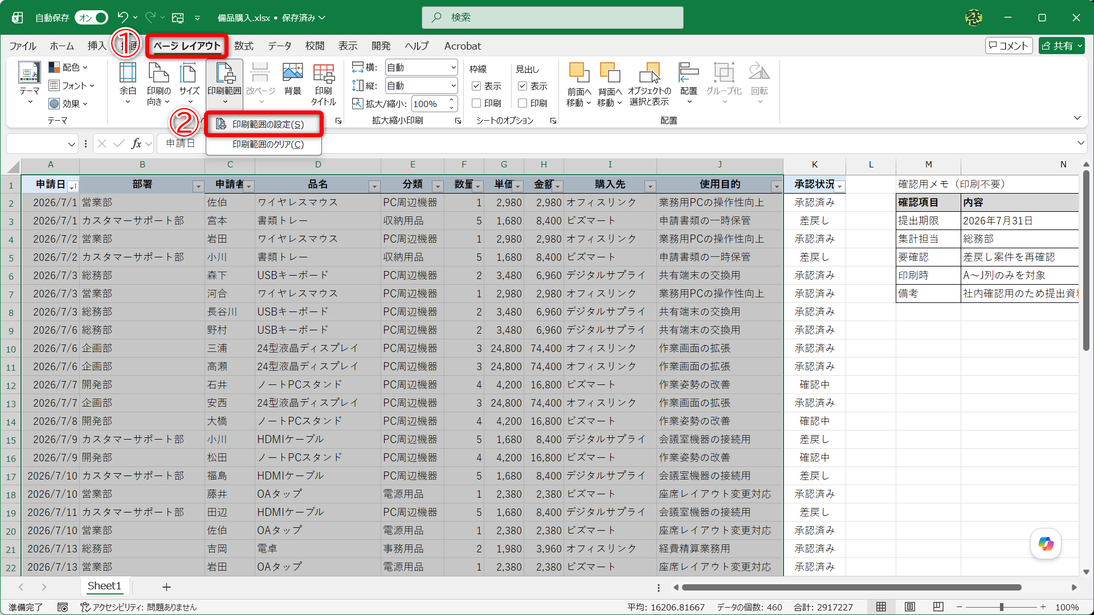
Task: Click the undo arrow in the title bar
Action: tap(123, 18)
